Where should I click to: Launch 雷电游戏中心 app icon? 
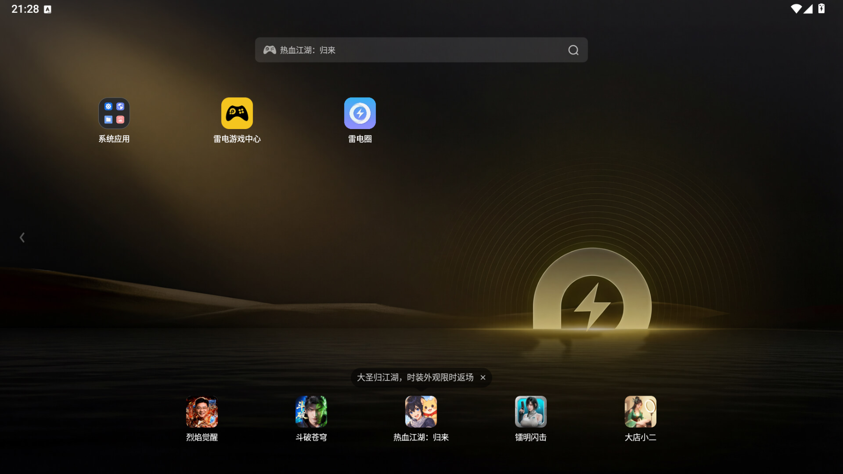tap(237, 113)
